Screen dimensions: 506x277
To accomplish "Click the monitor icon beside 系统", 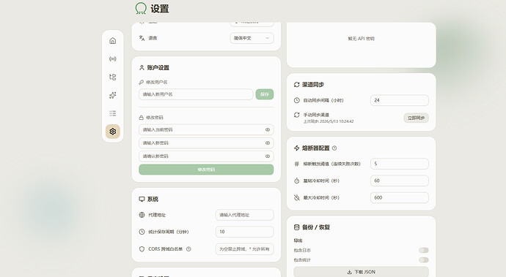I will [142, 199].
